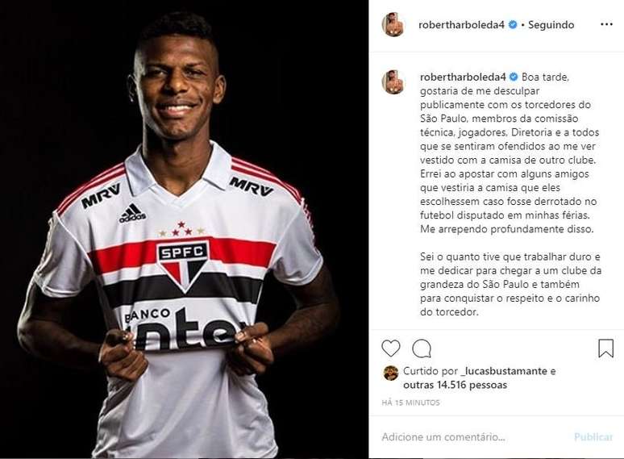The height and width of the screenshot is (459, 624).
Task: Focus the Adicione um comentário field
Action: tap(474, 437)
